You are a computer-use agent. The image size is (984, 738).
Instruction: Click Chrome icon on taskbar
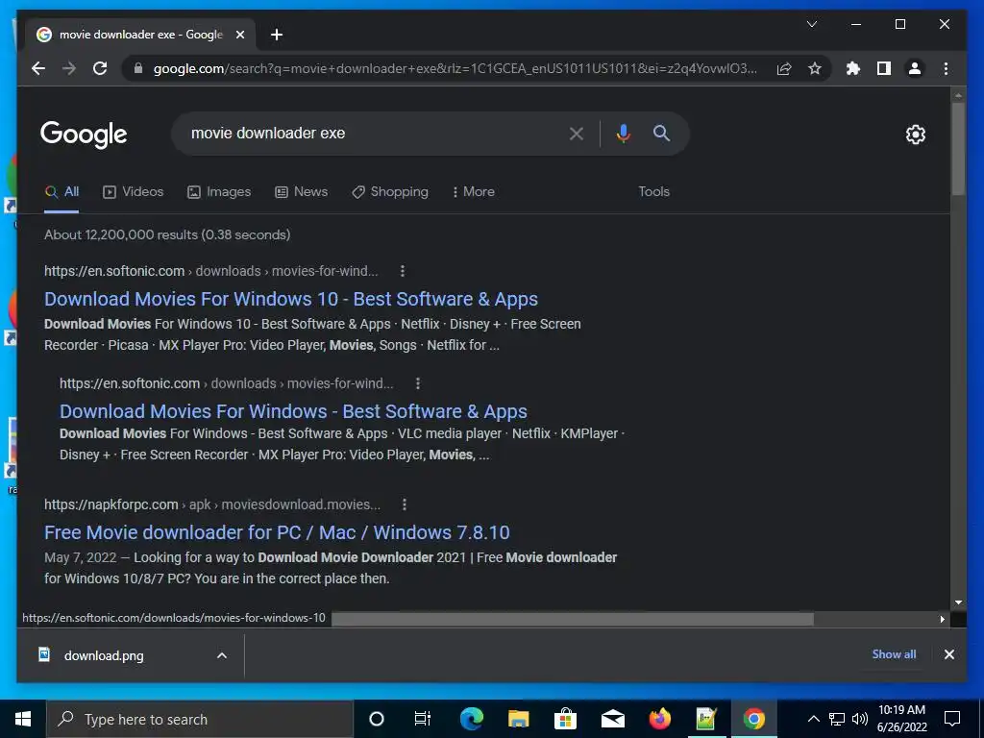(753, 719)
